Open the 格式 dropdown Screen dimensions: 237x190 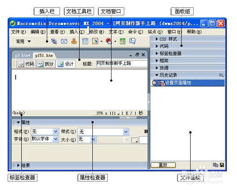point(55,132)
